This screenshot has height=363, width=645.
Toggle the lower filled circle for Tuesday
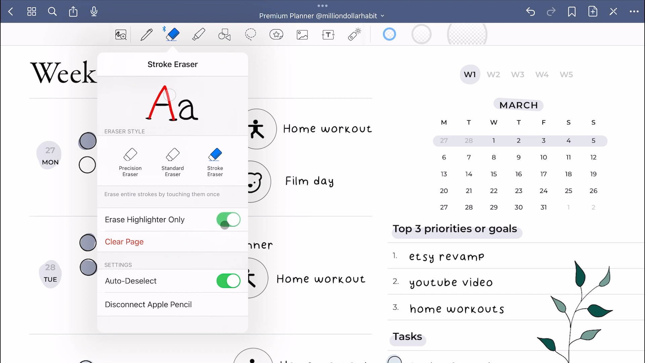pos(88,267)
